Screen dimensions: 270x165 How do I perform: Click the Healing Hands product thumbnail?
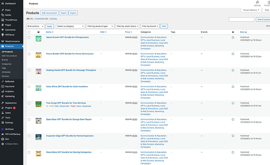[x=38, y=71]
